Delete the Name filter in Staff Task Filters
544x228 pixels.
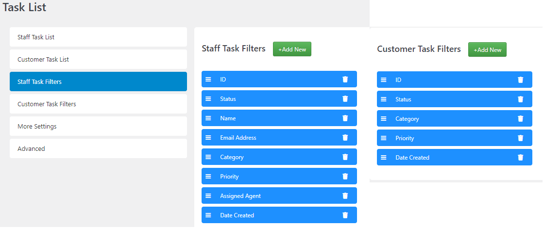point(345,118)
